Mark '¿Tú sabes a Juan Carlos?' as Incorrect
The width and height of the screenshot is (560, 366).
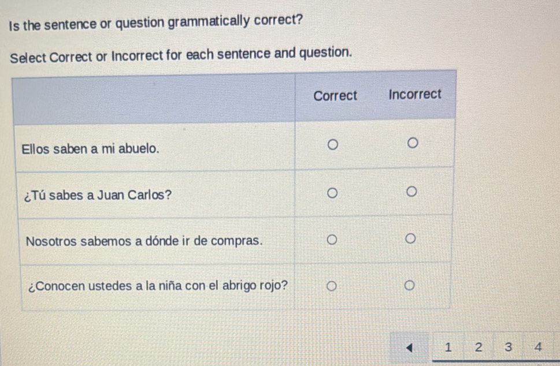click(x=411, y=191)
